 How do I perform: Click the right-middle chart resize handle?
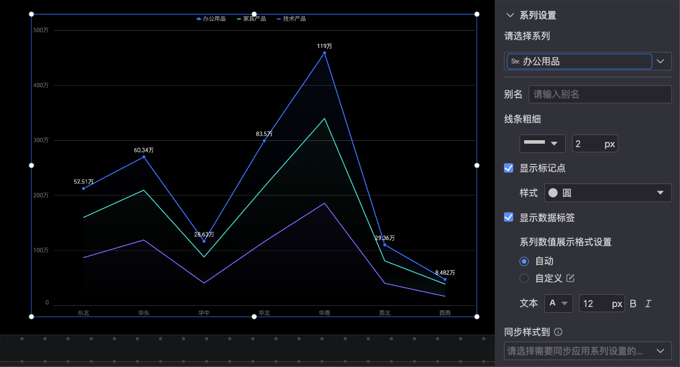(477, 166)
